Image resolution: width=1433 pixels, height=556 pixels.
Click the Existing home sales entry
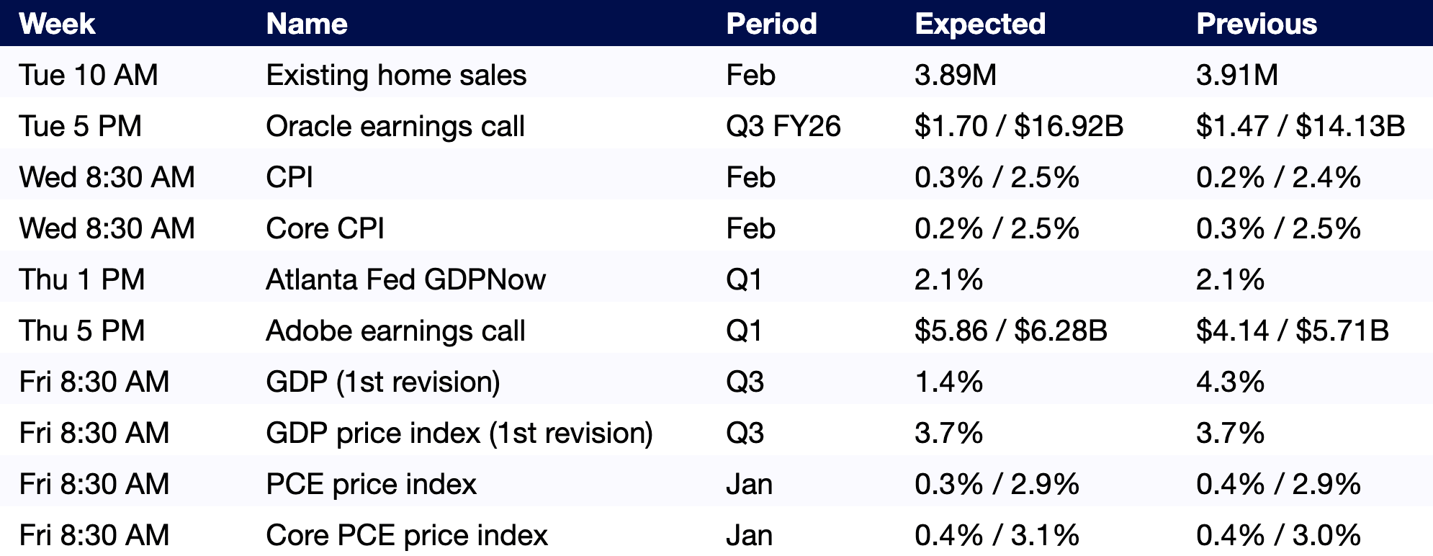(x=396, y=75)
